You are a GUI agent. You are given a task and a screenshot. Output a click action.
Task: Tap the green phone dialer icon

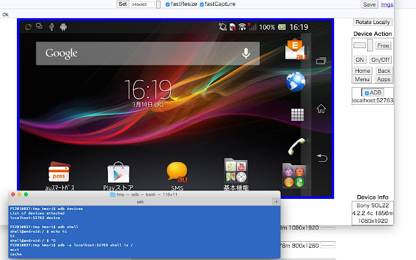pyautogui.click(x=296, y=146)
